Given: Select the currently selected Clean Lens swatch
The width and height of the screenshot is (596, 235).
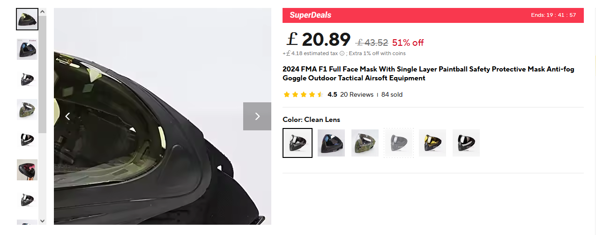Looking at the screenshot, I should coord(298,143).
